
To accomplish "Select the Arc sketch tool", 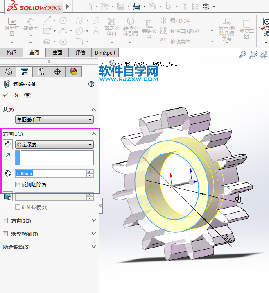I will pos(63,31).
